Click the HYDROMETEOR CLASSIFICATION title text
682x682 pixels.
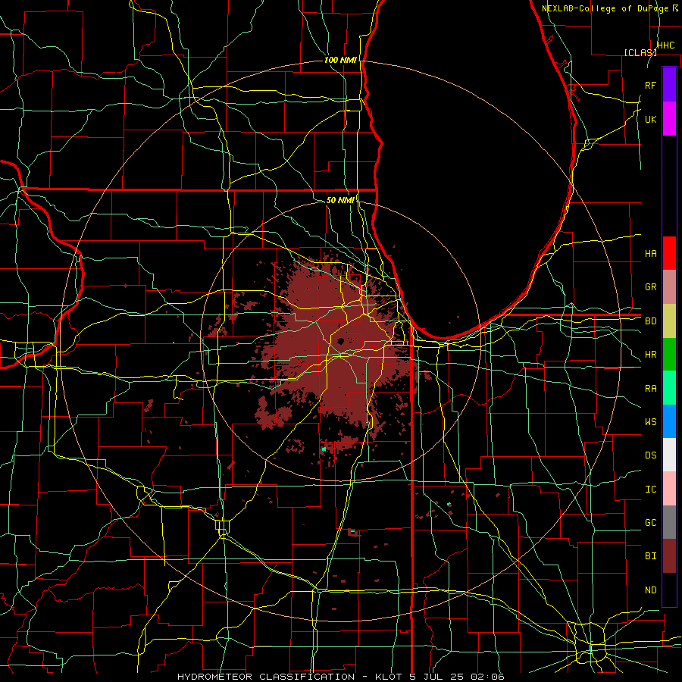coord(266,677)
